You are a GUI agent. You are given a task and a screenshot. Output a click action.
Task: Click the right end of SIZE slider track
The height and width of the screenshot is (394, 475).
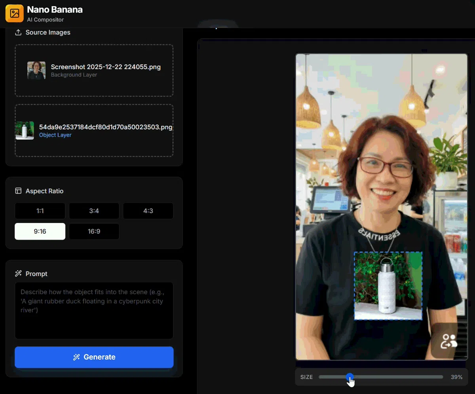pyautogui.click(x=442, y=377)
